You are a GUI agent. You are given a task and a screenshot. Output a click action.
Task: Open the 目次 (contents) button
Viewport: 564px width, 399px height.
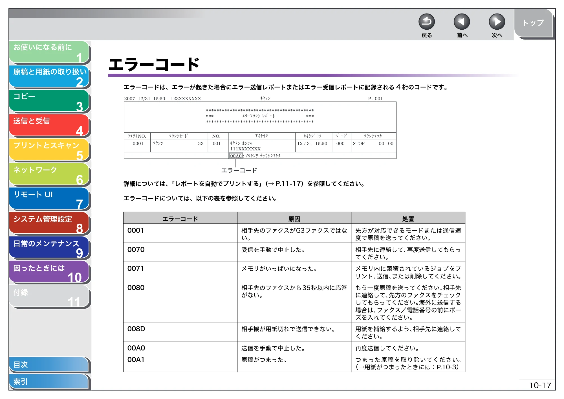point(49,365)
